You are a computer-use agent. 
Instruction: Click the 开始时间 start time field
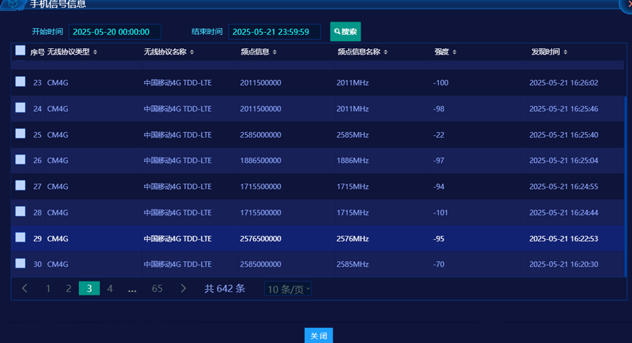click(x=115, y=32)
